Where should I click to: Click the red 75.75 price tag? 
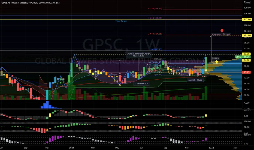(x=247, y=72)
